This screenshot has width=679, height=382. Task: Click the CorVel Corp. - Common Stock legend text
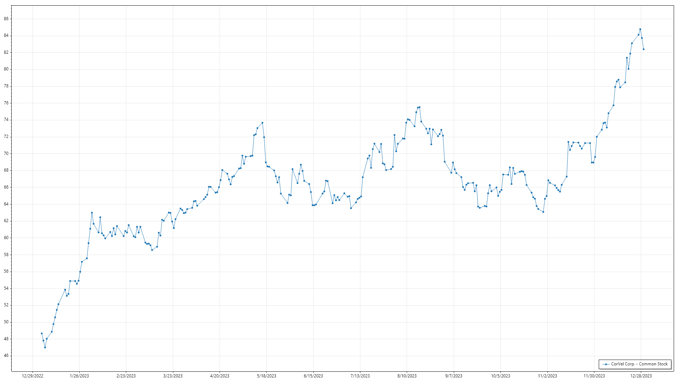[x=639, y=364]
